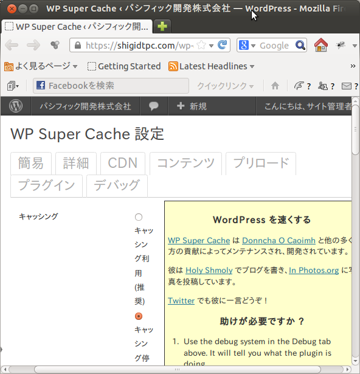This screenshot has width=360, height=374.
Task: Follow the WP Super Cache link
Action: pos(199,240)
